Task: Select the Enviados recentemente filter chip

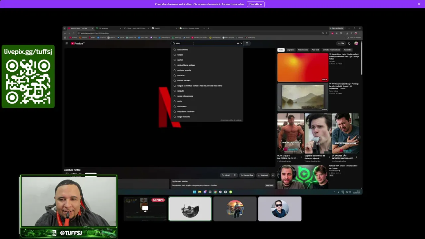Action: (x=331, y=50)
